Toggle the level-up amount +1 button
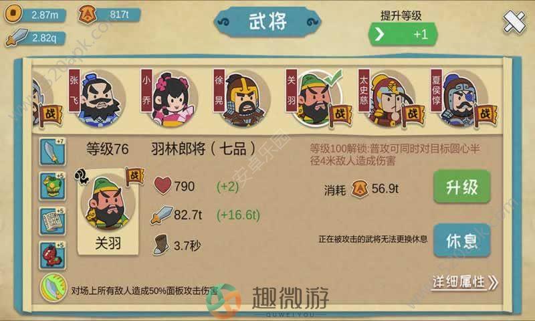This screenshot has width=535, height=321. 403,34
